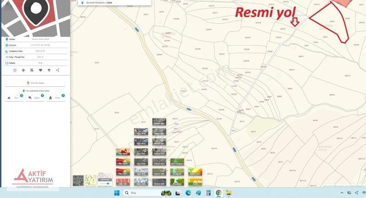The width and height of the screenshot is (366, 198).
Task: Adjust the Ada-Parsel opacity slider
Action: [x=105, y=183]
